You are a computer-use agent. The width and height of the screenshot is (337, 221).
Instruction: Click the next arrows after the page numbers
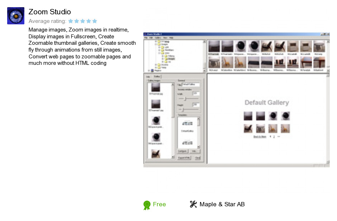click(x=279, y=136)
